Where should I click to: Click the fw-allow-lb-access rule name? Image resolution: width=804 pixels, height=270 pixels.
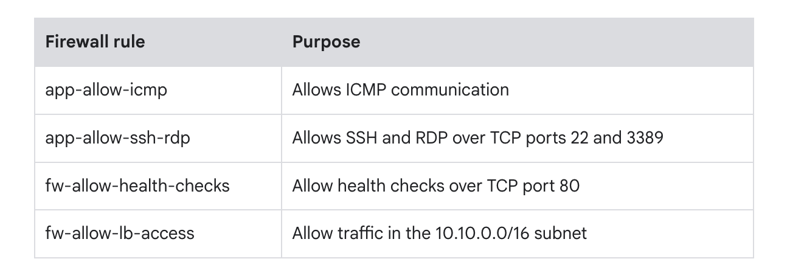click(x=120, y=233)
